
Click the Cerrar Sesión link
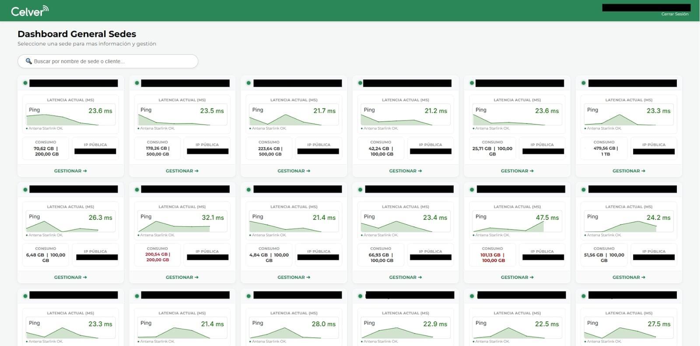tap(675, 14)
